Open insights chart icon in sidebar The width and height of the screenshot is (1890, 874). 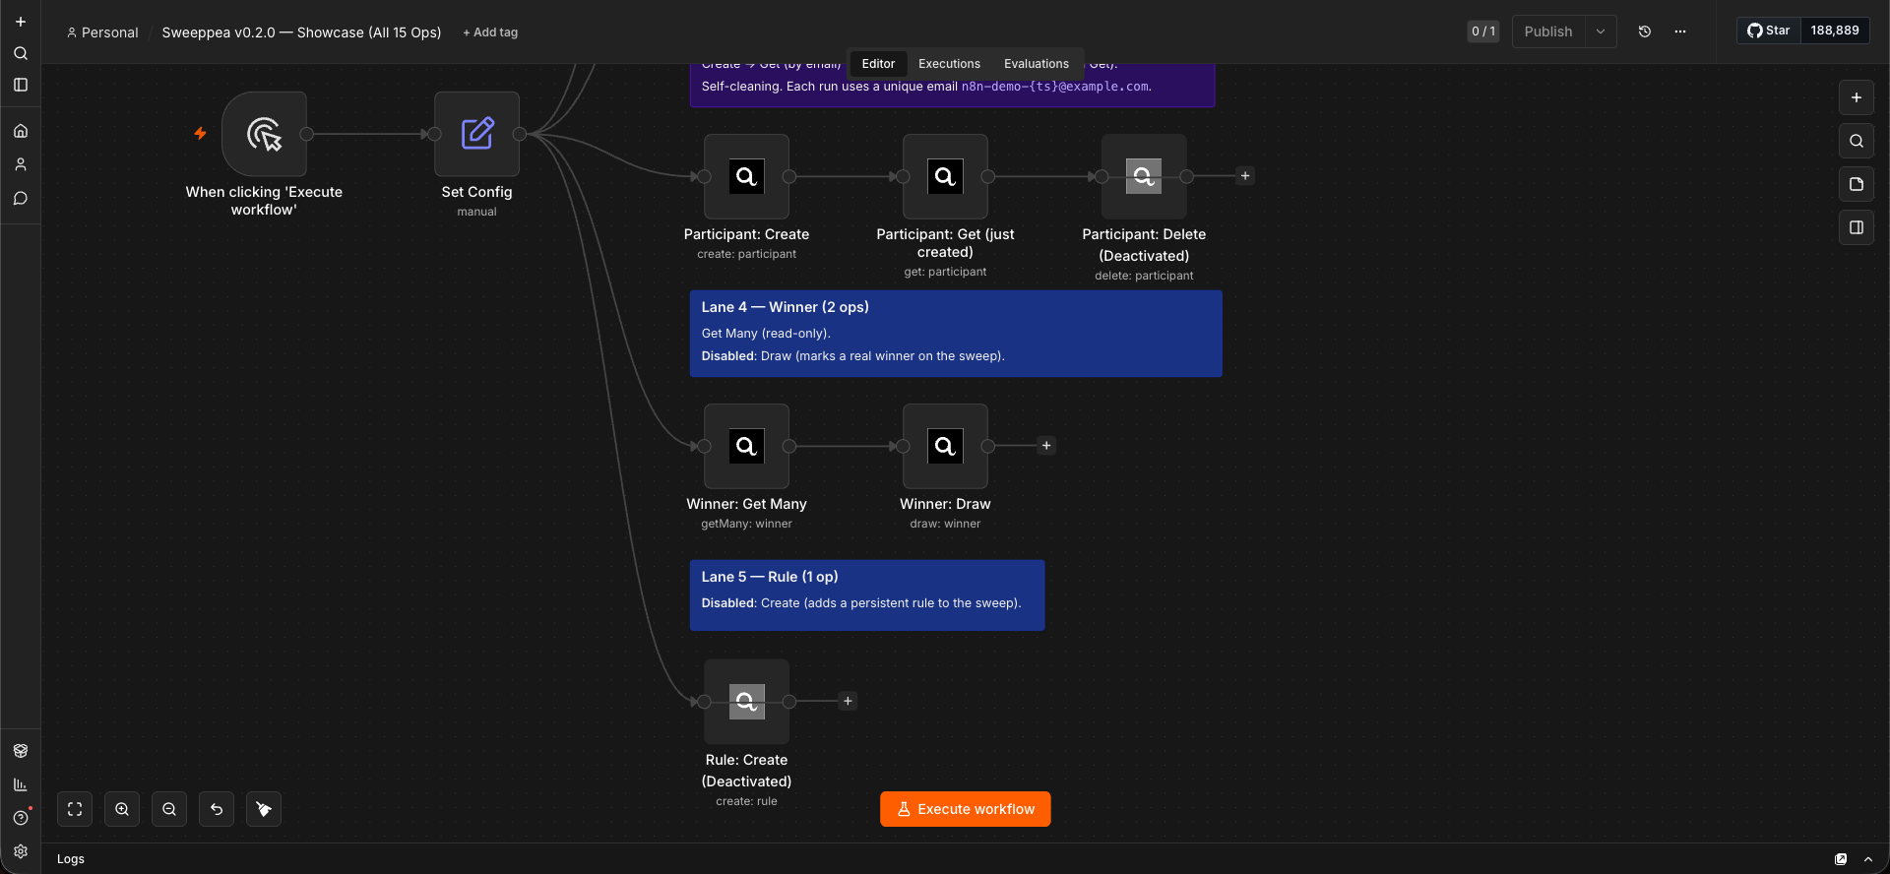[x=21, y=784]
